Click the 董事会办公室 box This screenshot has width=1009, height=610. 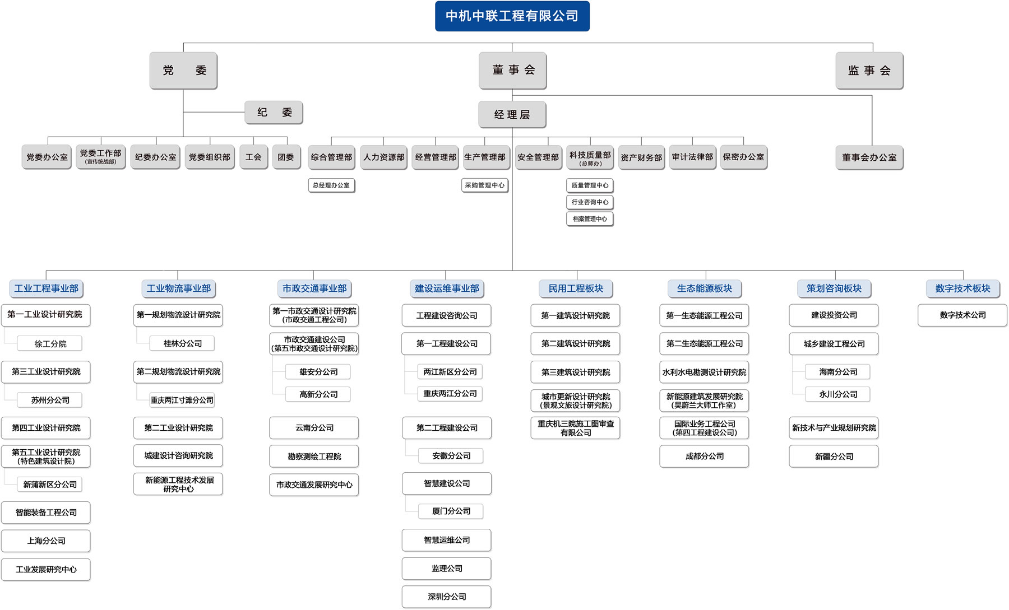tap(869, 158)
